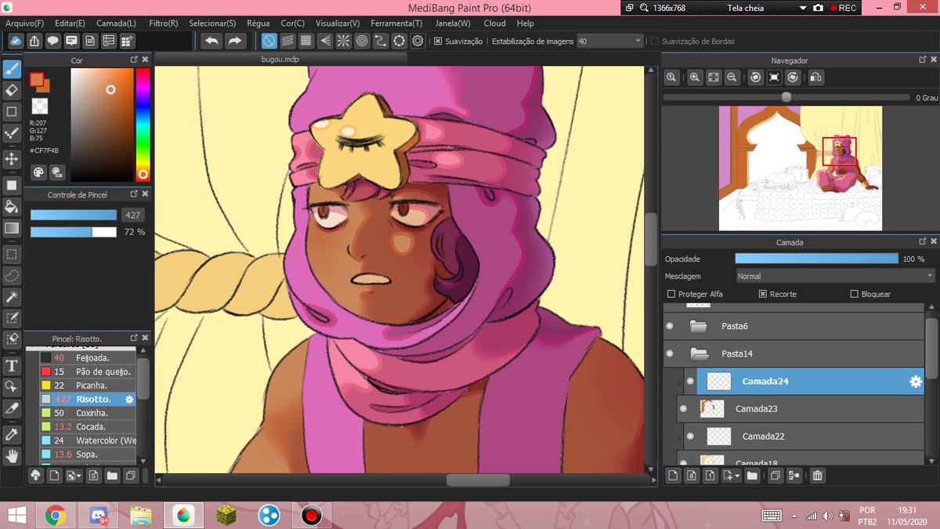Select the Eraser tool in left toolbar
The image size is (940, 529).
(x=12, y=90)
